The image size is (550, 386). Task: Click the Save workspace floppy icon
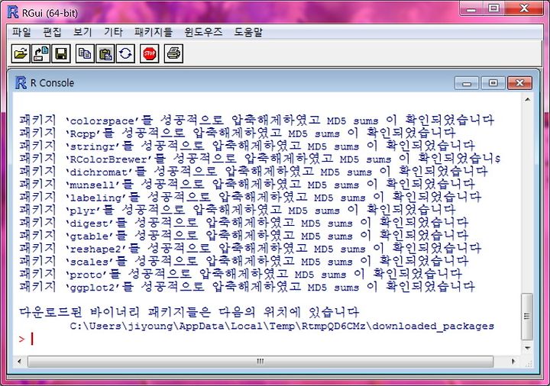point(61,53)
